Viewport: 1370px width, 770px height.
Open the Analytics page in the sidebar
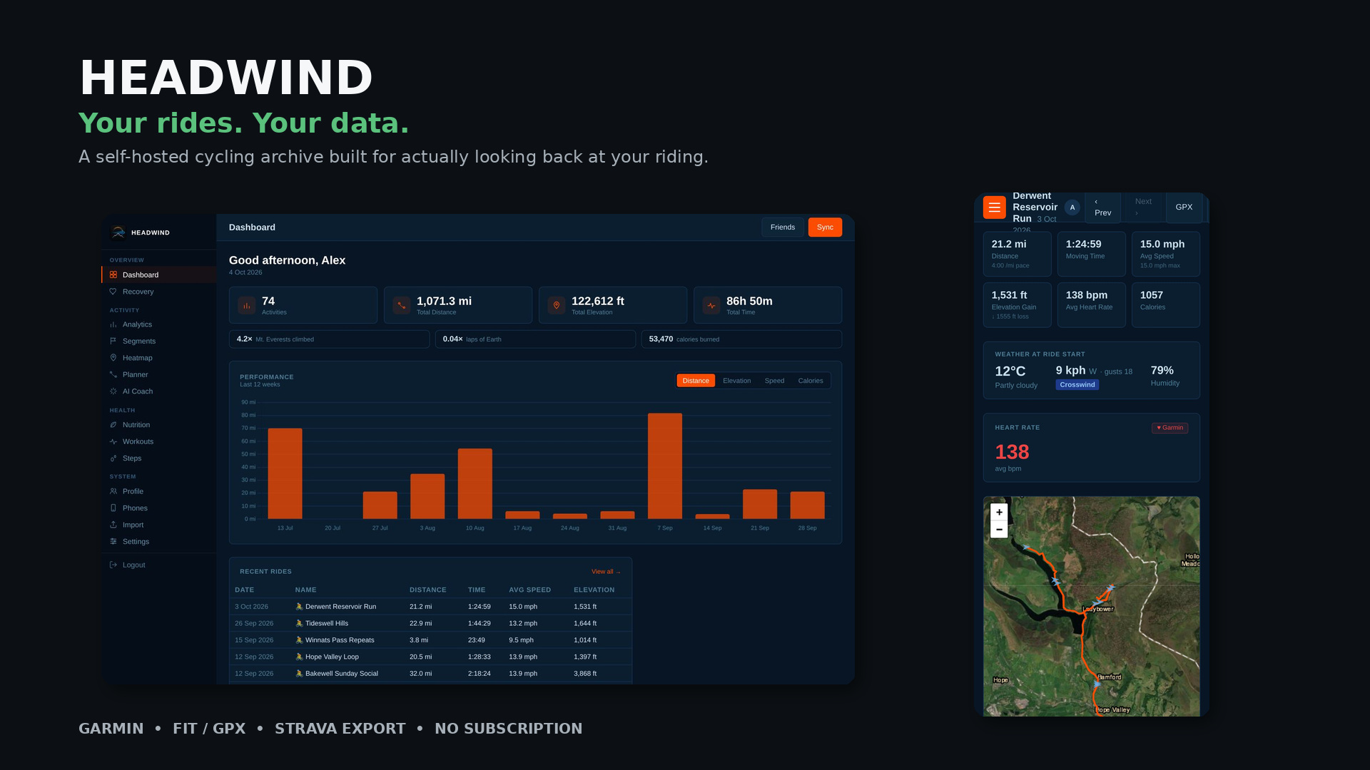tap(159, 324)
